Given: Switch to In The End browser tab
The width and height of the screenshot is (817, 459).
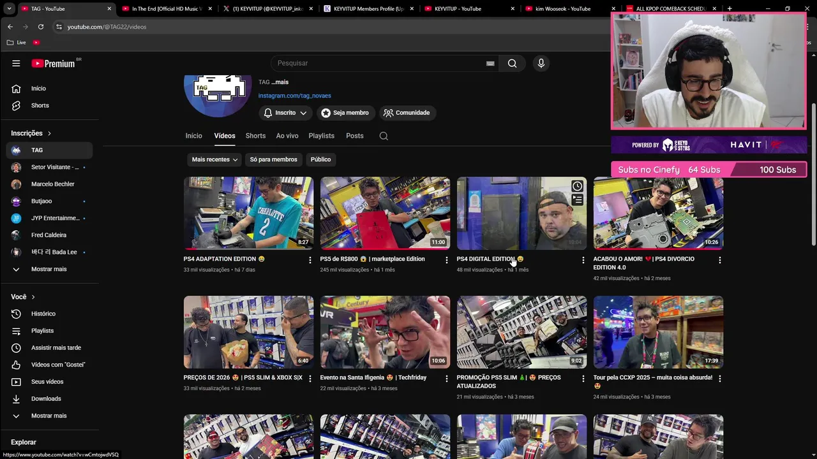Looking at the screenshot, I should [x=166, y=9].
